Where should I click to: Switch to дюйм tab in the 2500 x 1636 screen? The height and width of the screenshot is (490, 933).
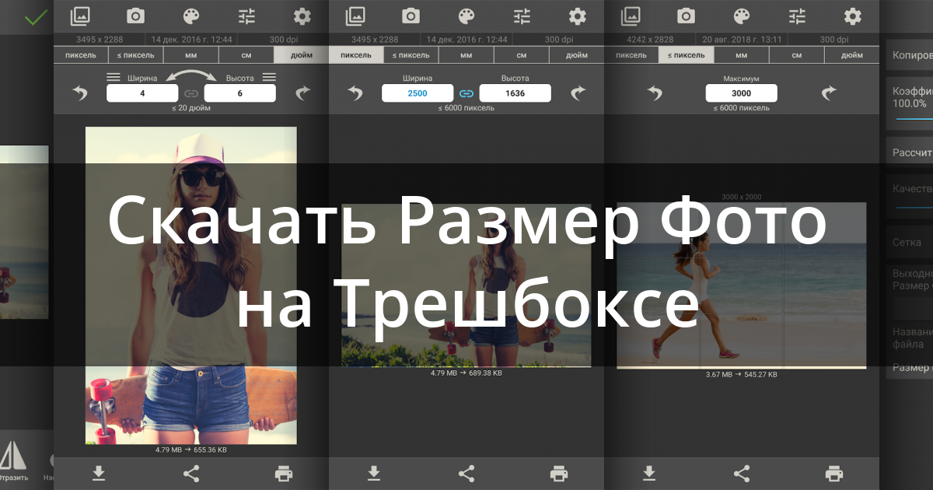tap(577, 54)
